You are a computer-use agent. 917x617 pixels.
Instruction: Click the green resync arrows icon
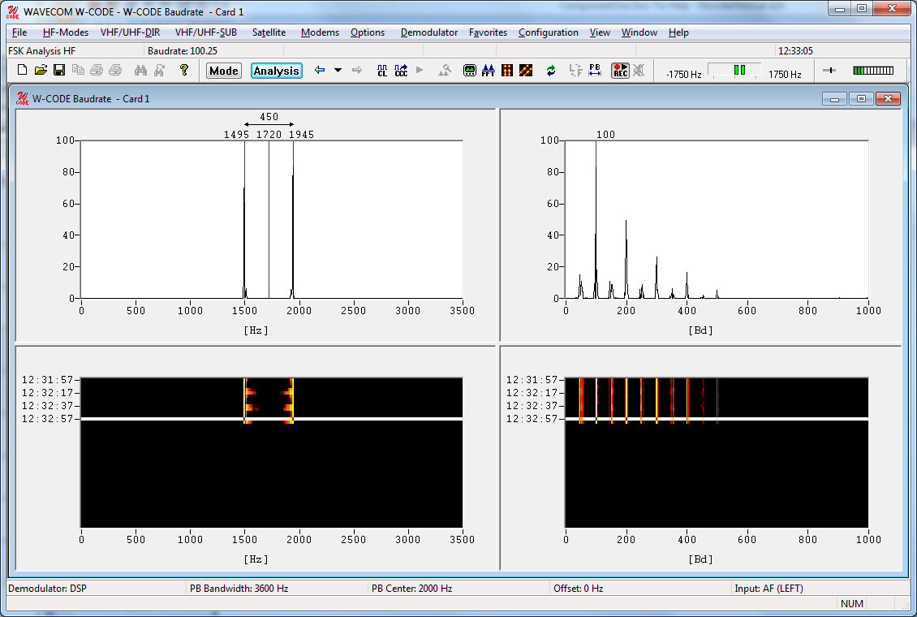pos(551,70)
